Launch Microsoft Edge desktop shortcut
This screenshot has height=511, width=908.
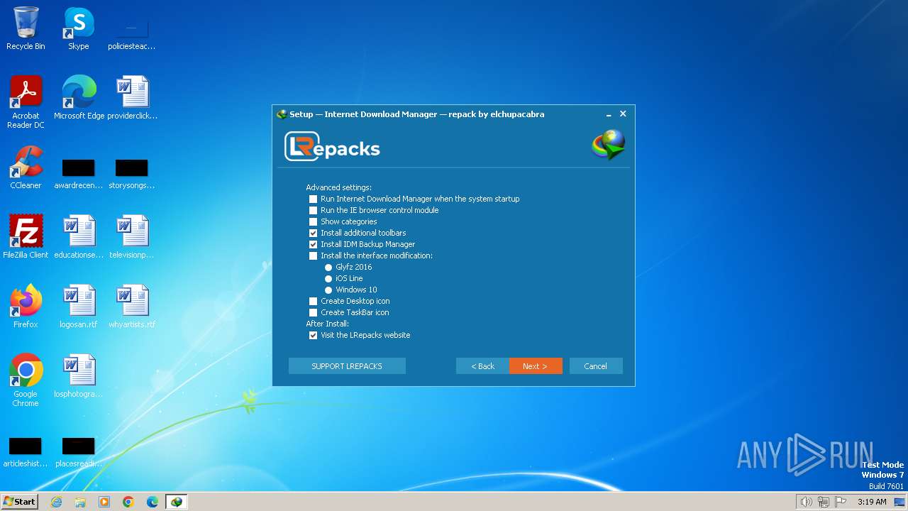click(x=79, y=98)
